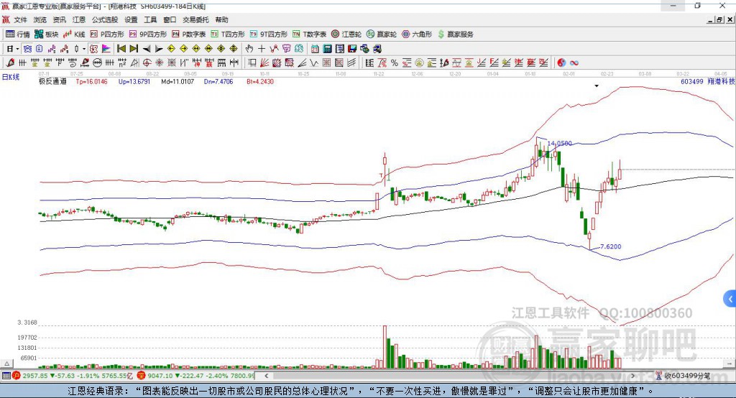
Task: Expand the blue side panel chevron
Action: coord(730,299)
